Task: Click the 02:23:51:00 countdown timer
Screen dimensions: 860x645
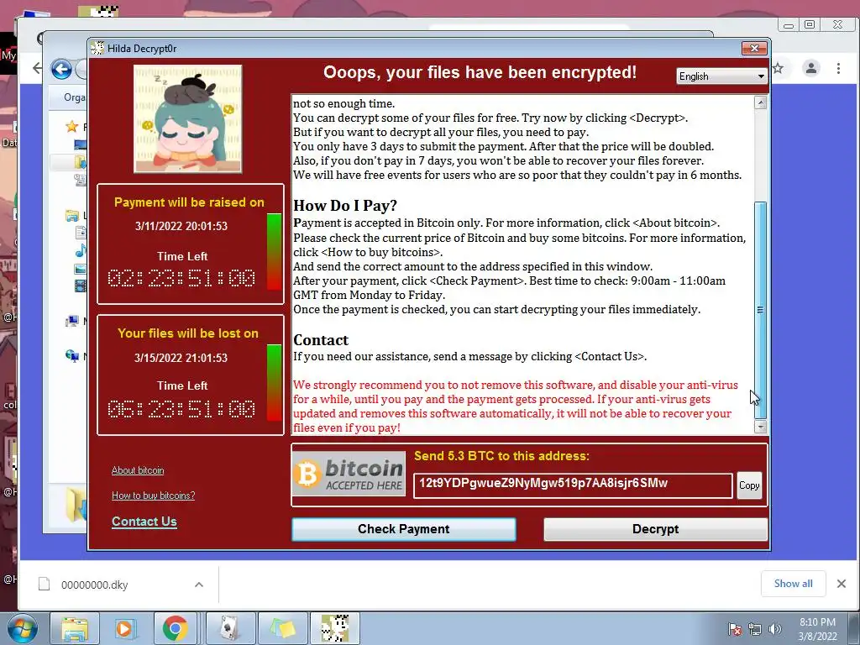Action: (x=181, y=279)
